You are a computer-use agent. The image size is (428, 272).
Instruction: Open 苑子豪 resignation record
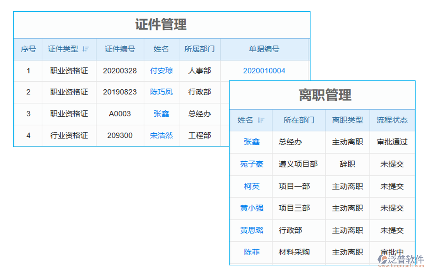[251, 164]
